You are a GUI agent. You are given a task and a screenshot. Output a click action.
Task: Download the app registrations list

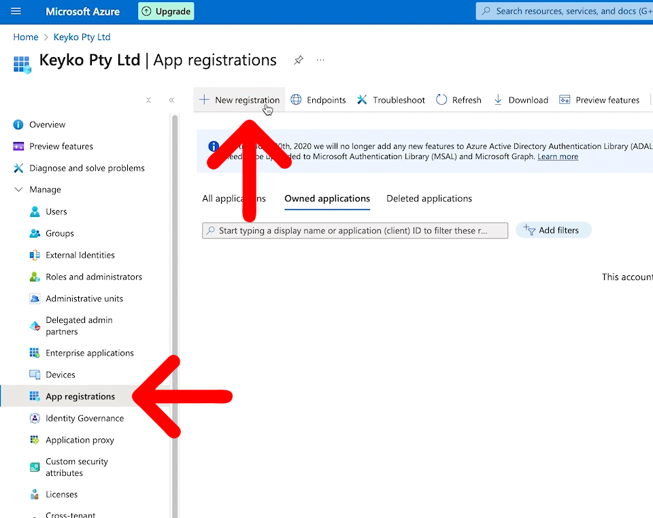[520, 99]
